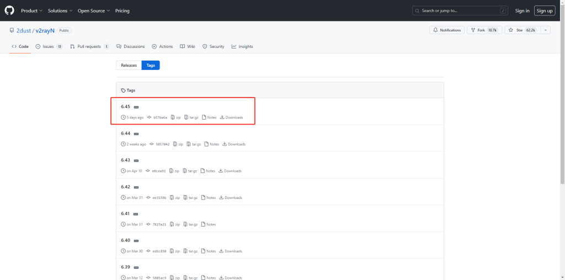
Task: Open Downloads for tag 6.44
Action: [x=234, y=144]
